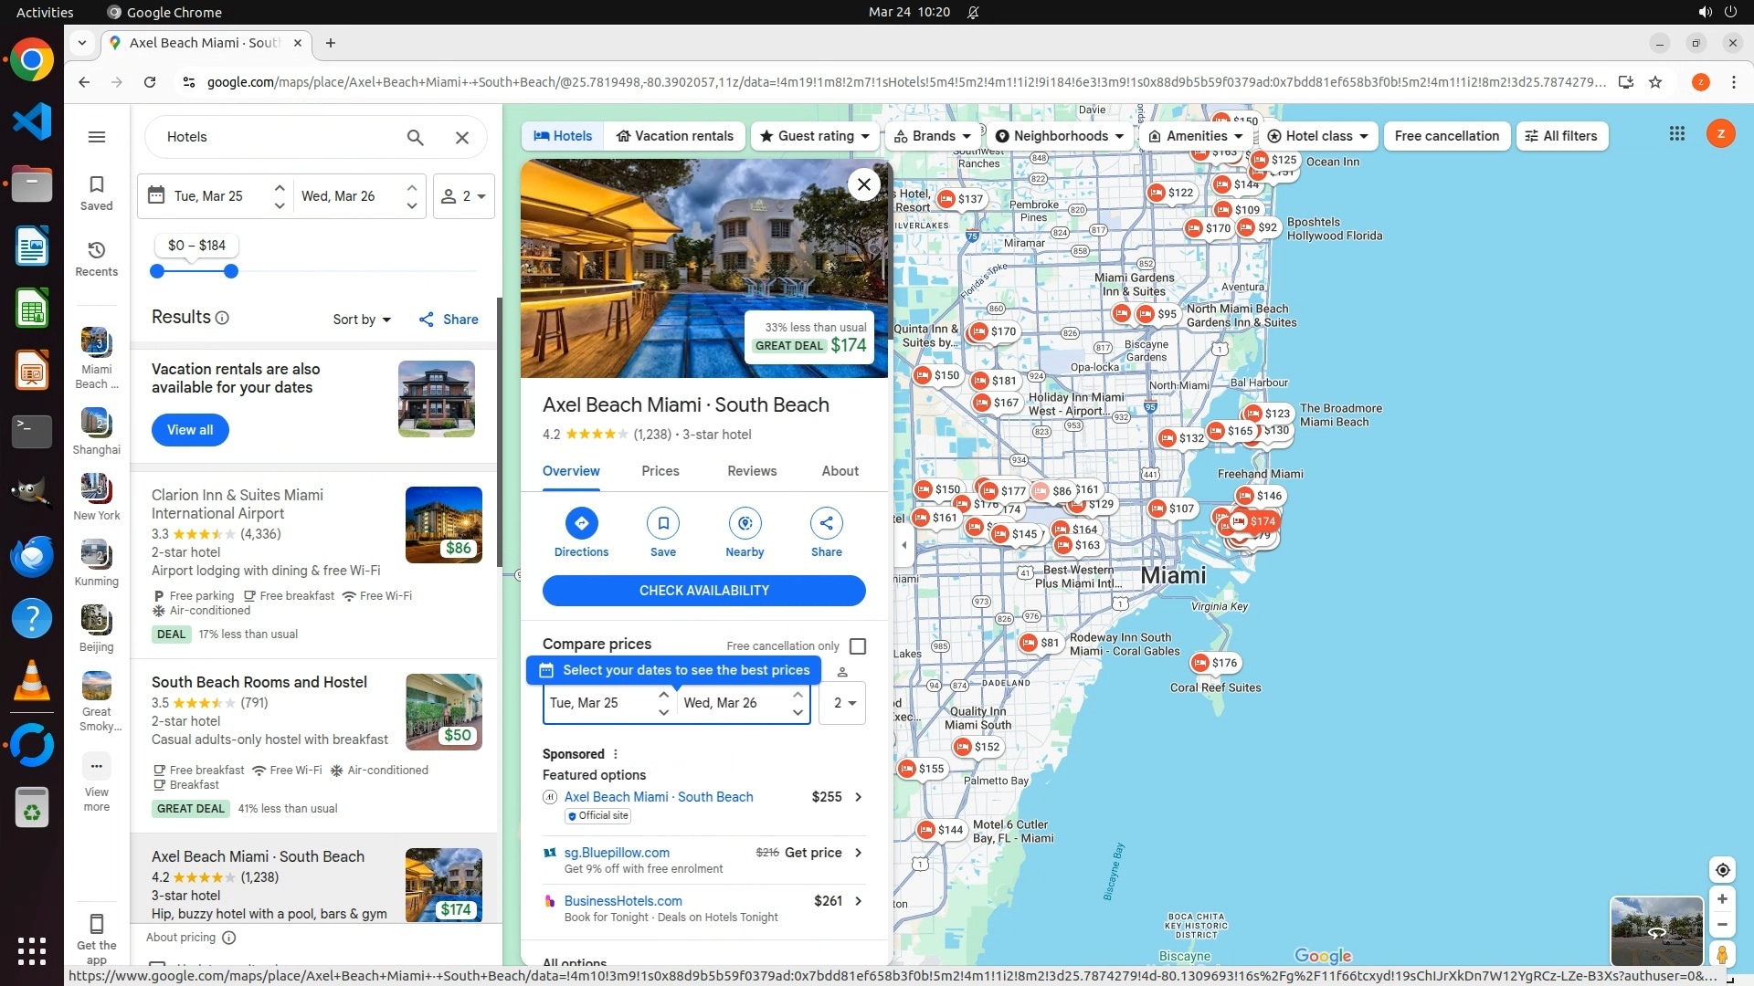Open the Google apps grid icon
The width and height of the screenshot is (1754, 986).
pyautogui.click(x=1676, y=134)
